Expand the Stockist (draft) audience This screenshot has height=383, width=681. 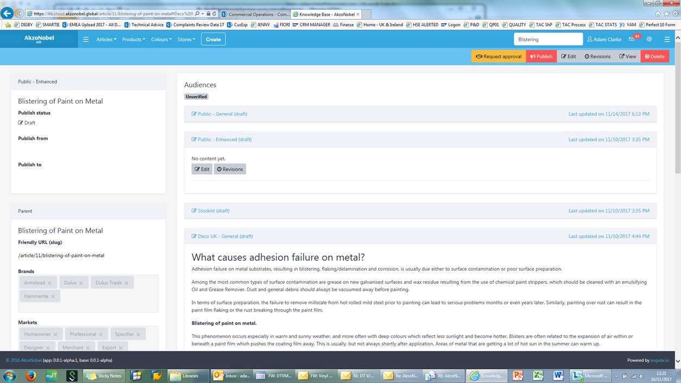click(x=420, y=210)
